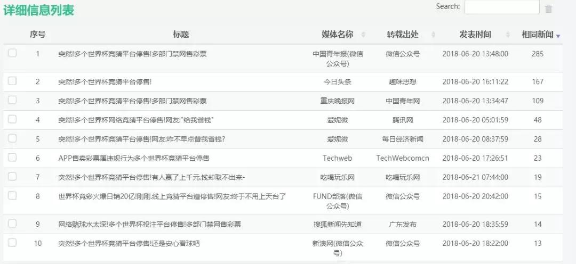Click the 转载出处 header label
576x264 pixels.
403,35
